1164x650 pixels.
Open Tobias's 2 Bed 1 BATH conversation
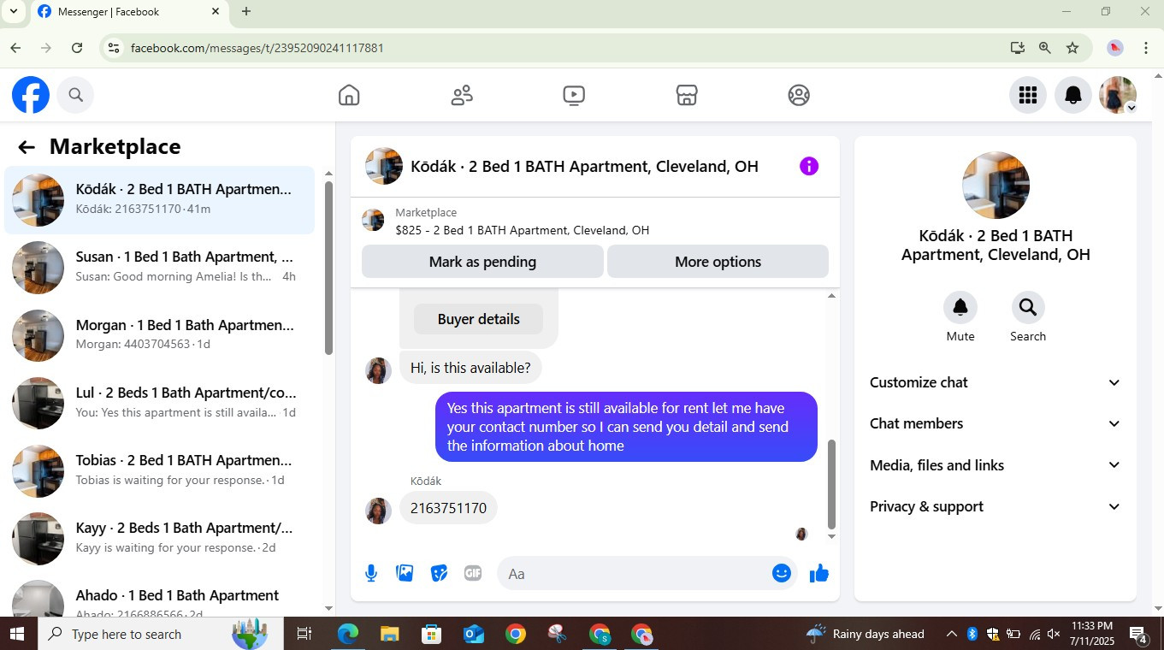(x=160, y=470)
